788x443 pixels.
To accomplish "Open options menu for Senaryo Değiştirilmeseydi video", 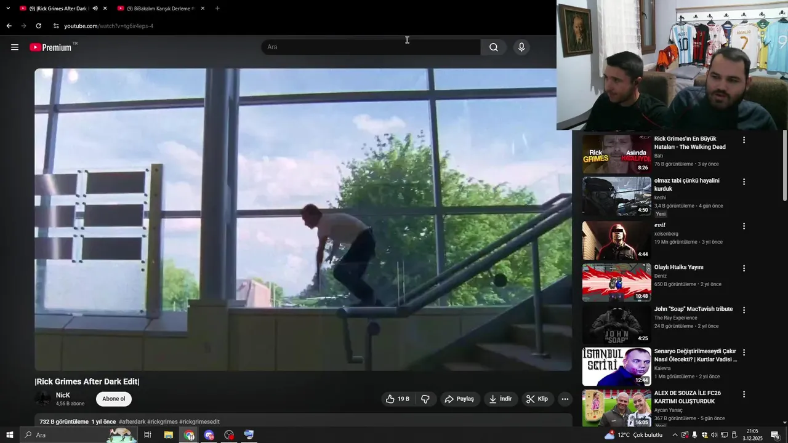I will (x=744, y=353).
